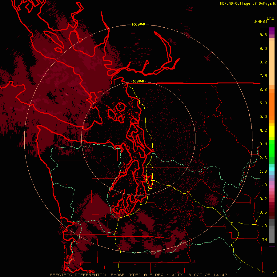Screen dimensions: 277x277
Task: Click the KATX station identifier in caption
Action: click(x=178, y=275)
